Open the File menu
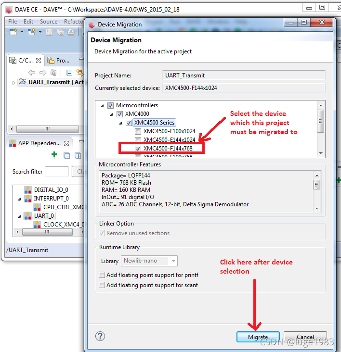 (x=13, y=22)
